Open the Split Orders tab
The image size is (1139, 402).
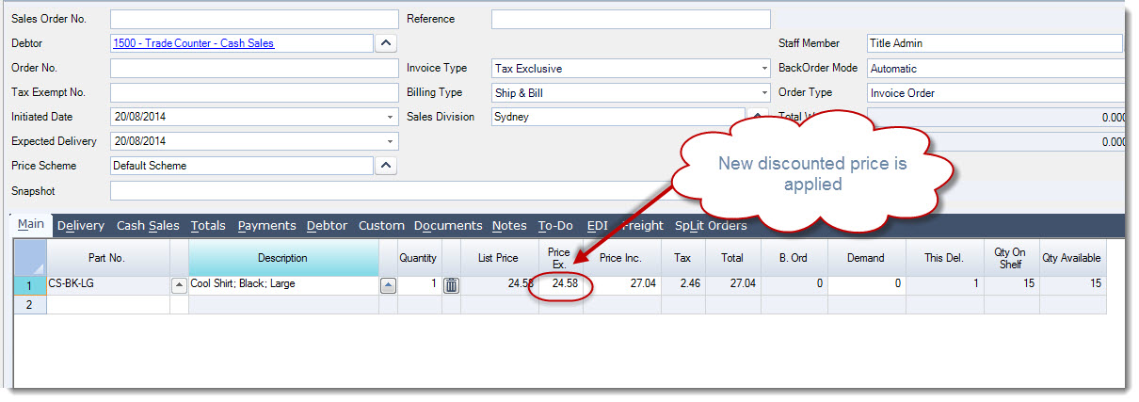point(710,226)
